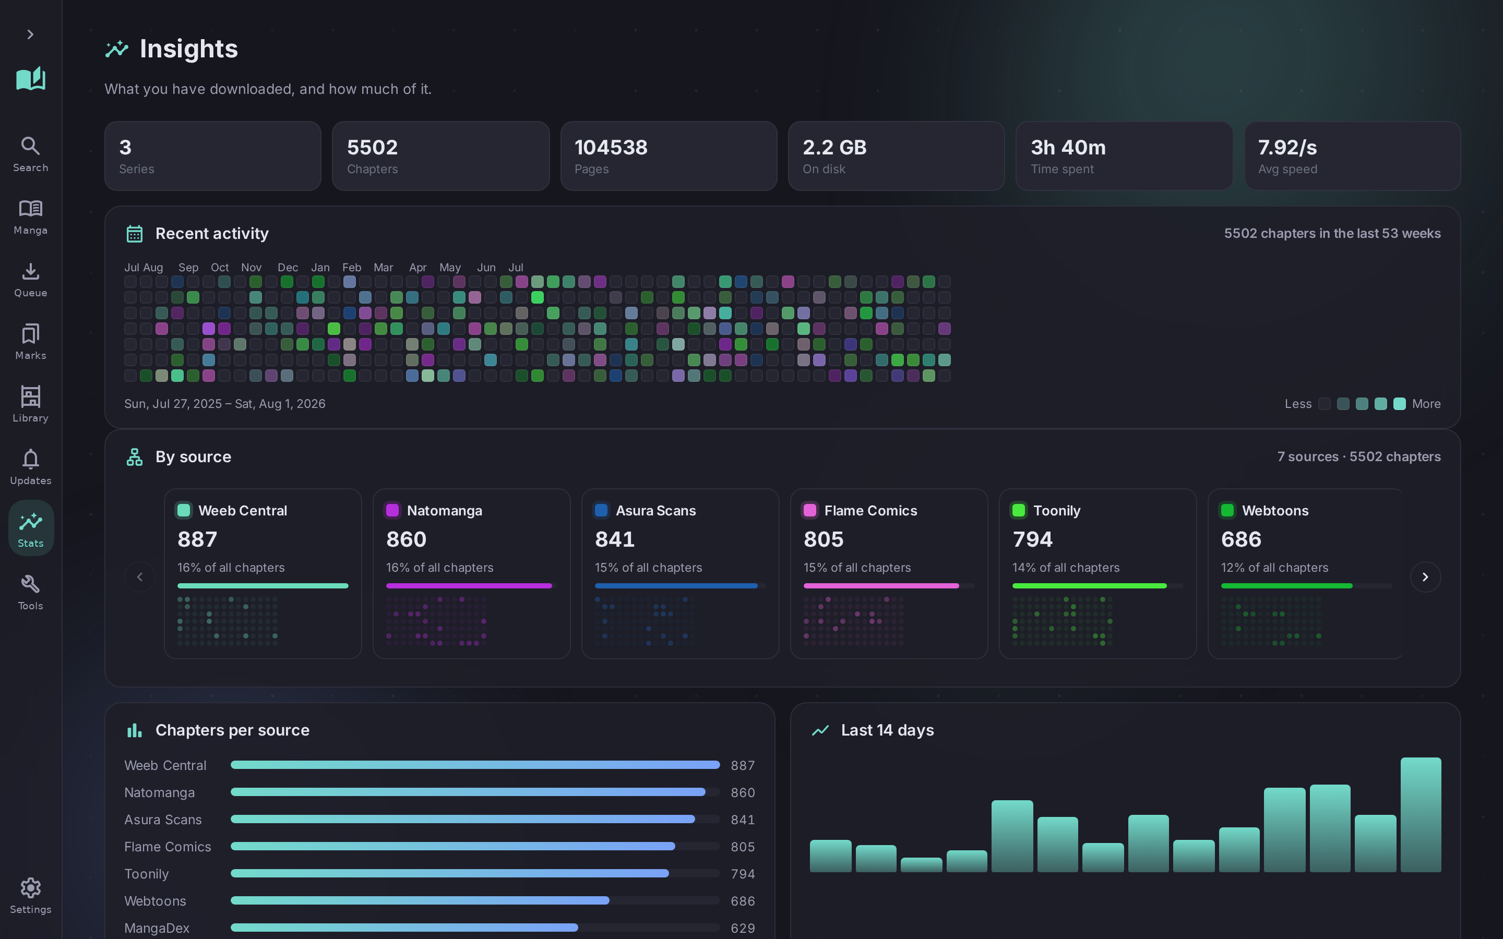Click the brightest 'More' legend square

pos(1399,404)
